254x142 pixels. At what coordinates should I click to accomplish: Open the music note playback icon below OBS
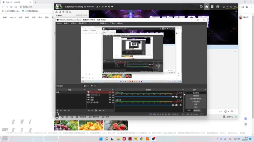(90, 117)
